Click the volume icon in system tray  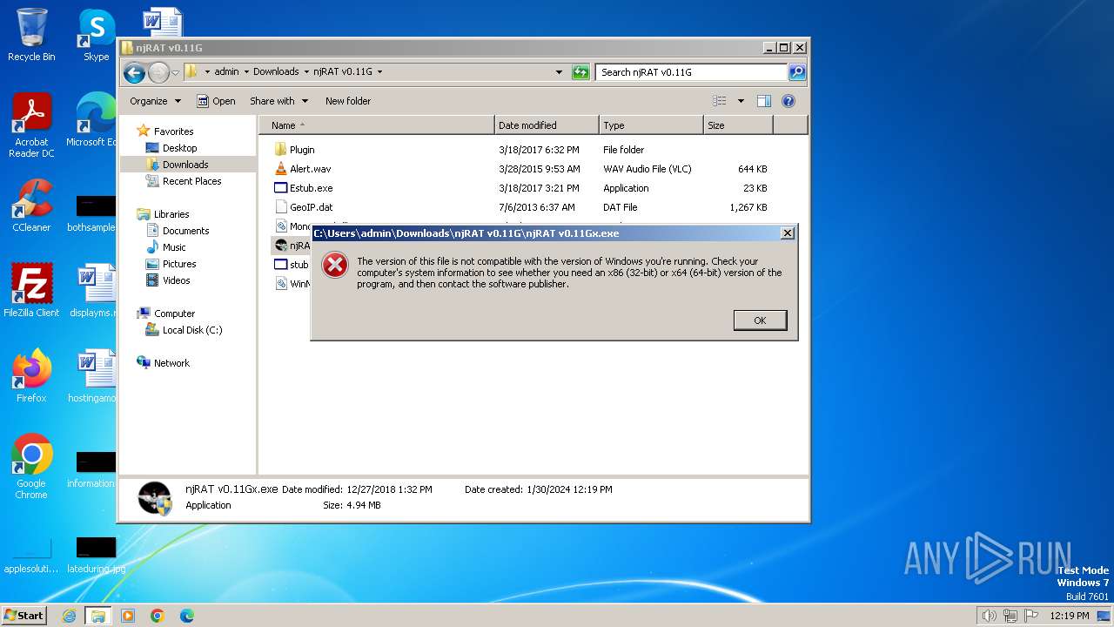[x=989, y=616]
